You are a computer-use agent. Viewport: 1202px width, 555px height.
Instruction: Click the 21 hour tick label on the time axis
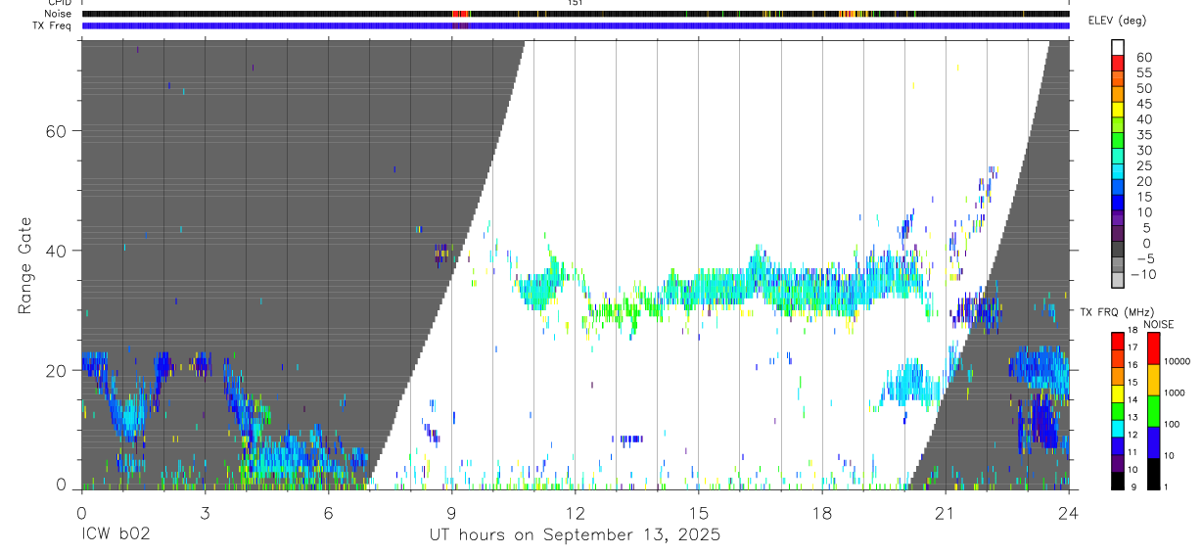945,513
